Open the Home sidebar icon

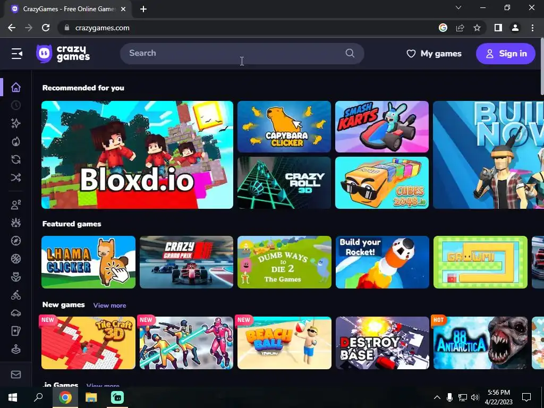coord(15,88)
